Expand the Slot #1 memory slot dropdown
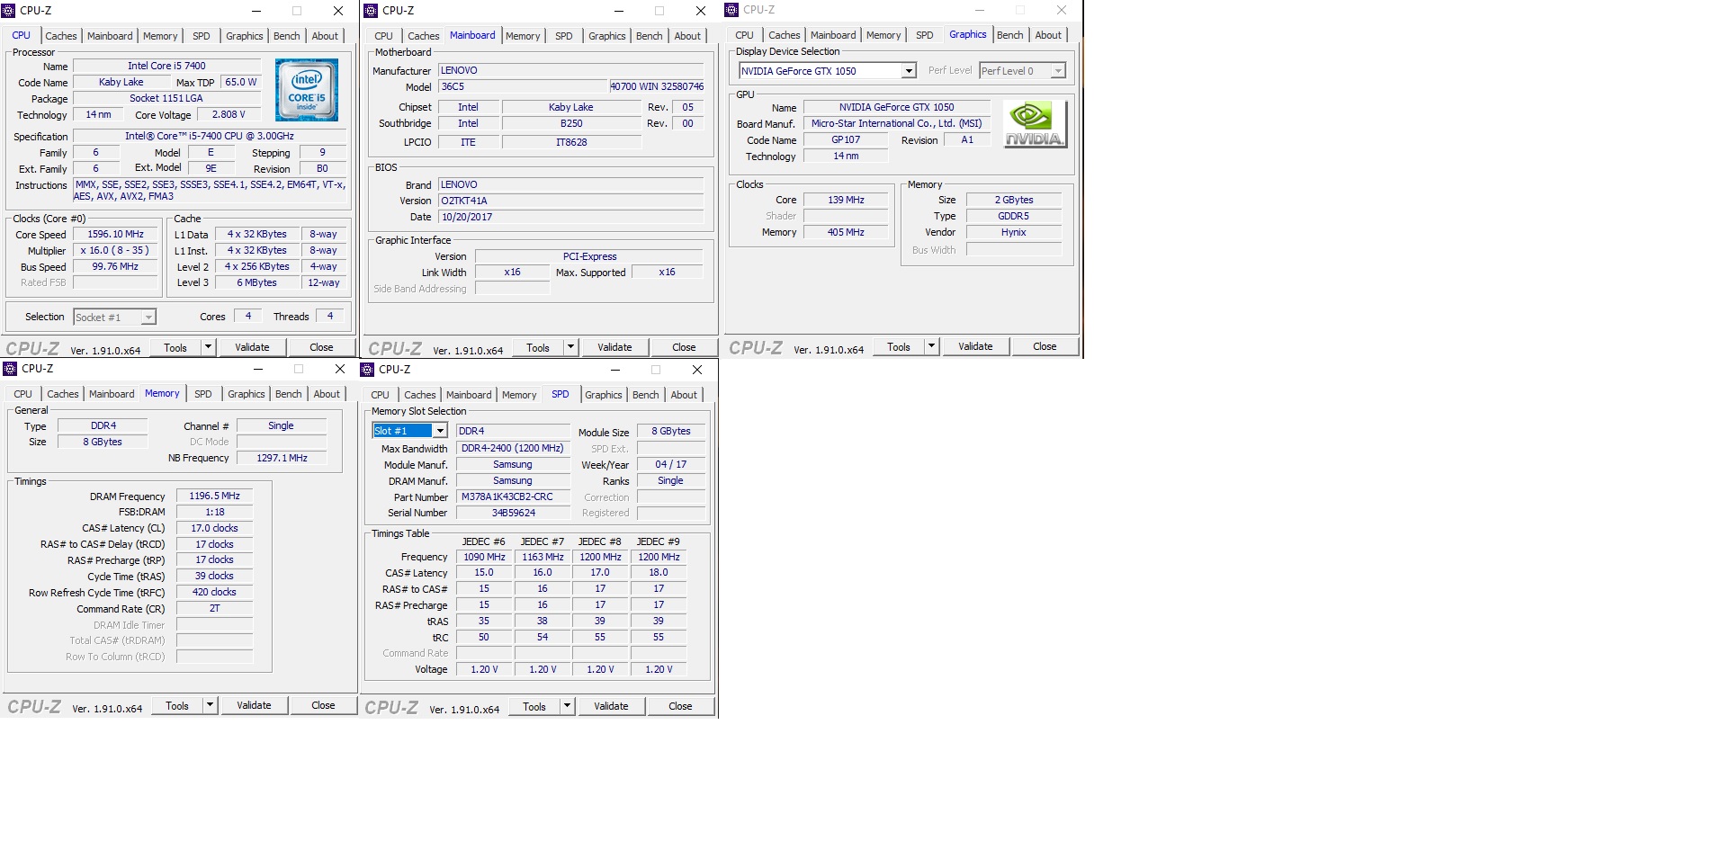 (x=440, y=431)
